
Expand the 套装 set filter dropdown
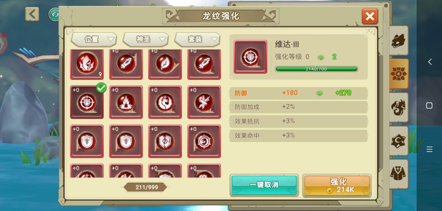coord(197,39)
